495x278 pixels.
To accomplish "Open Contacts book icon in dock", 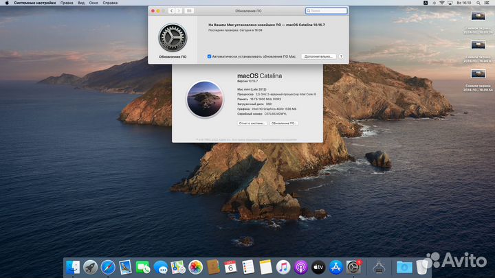I will 213,268.
